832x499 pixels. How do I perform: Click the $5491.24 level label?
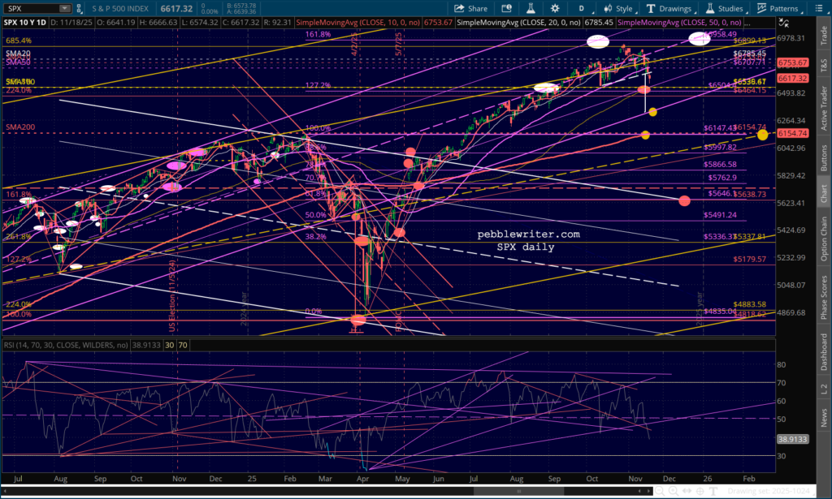(x=720, y=215)
